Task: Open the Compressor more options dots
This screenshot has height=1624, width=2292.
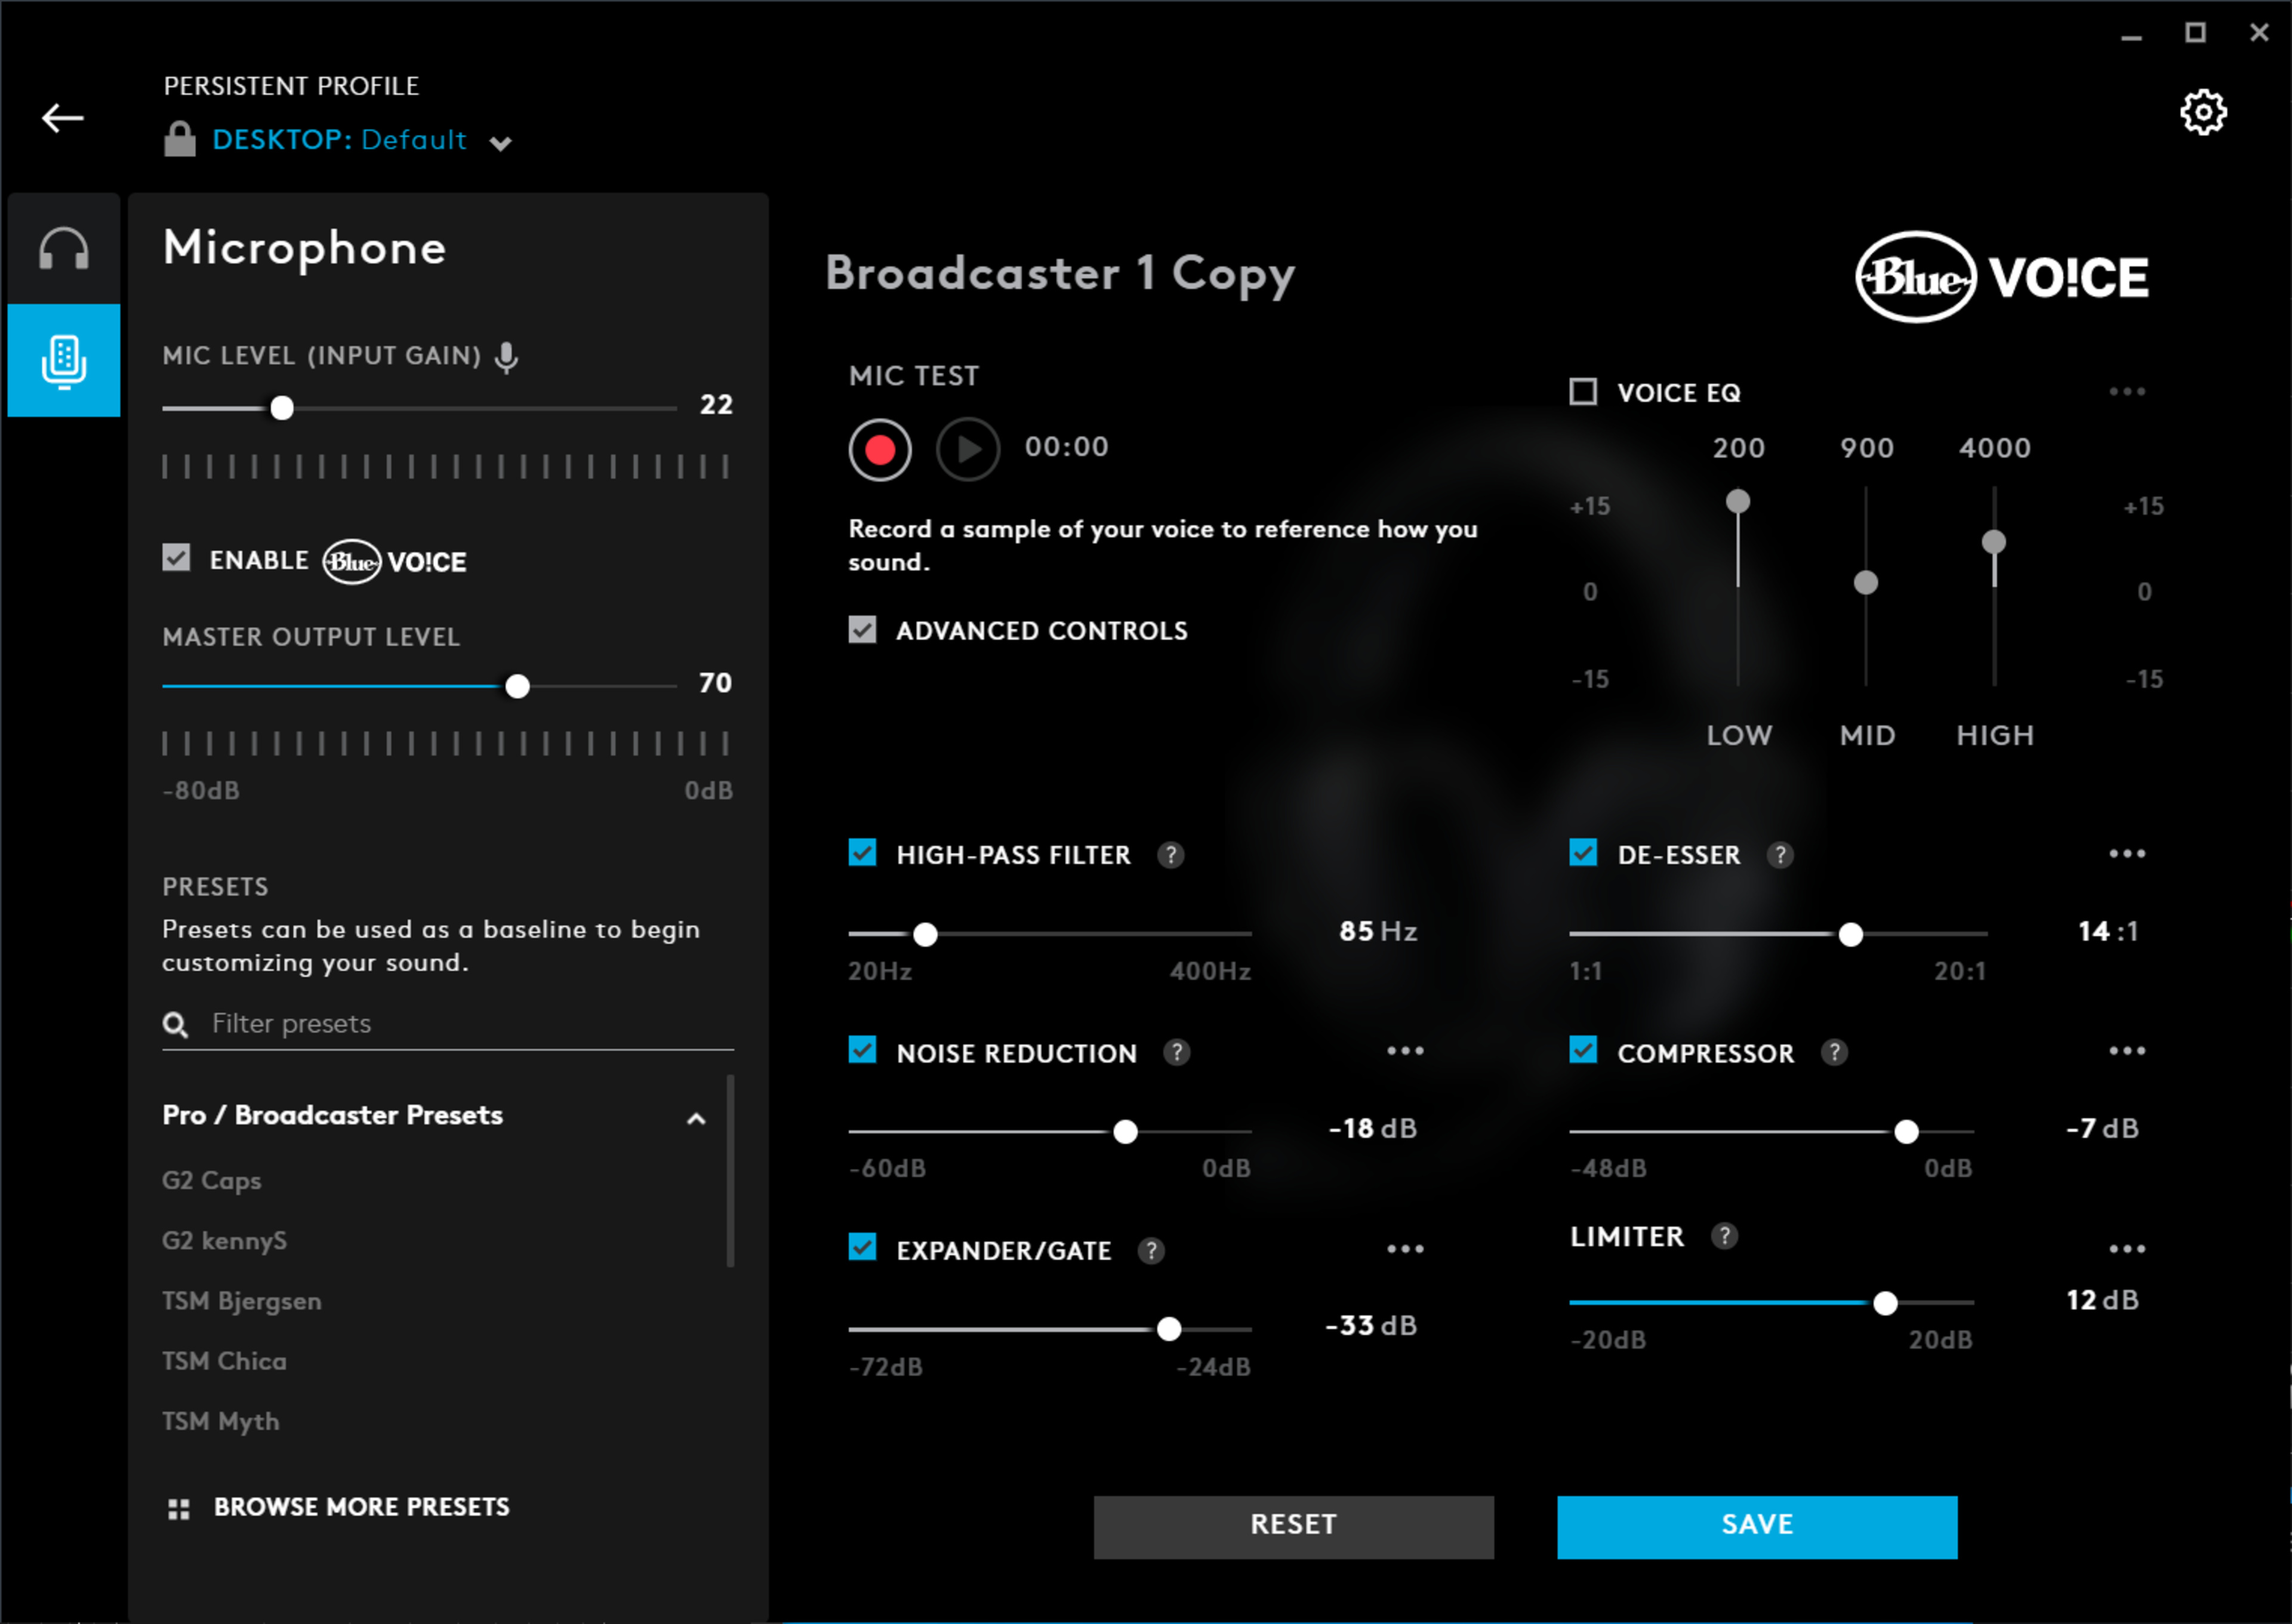Action: 2126,1051
